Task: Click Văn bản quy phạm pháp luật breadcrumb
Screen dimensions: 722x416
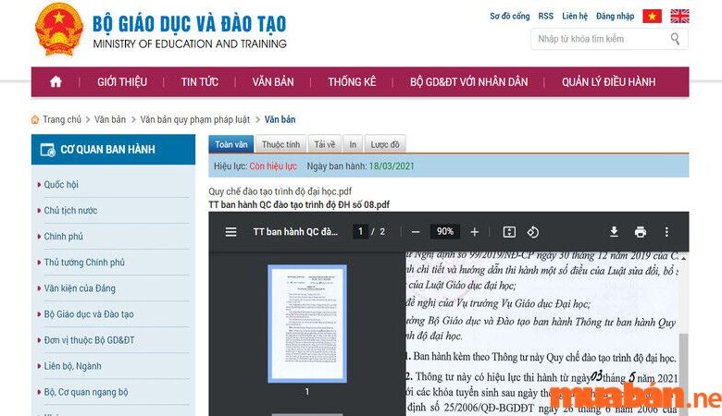Action: click(x=194, y=119)
